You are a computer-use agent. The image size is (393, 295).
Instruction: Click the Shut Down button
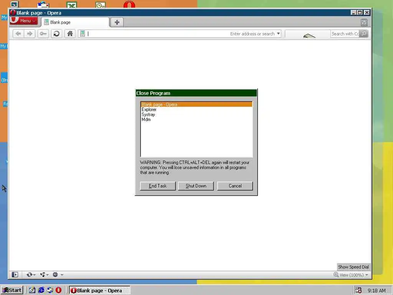(196, 186)
